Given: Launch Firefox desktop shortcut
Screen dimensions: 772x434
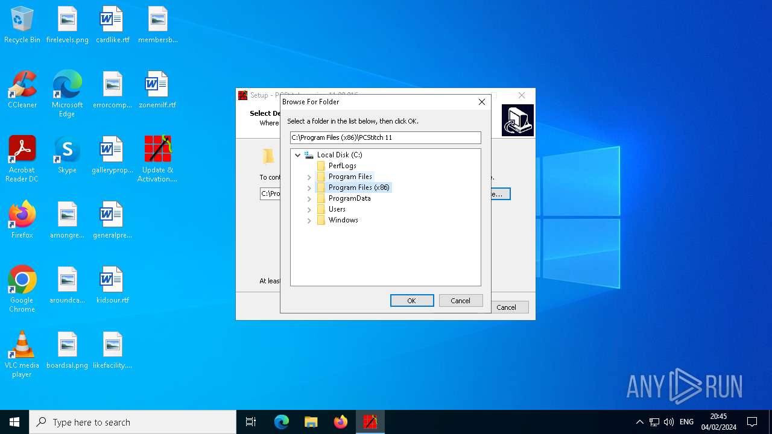Looking at the screenshot, I should pyautogui.click(x=22, y=221).
